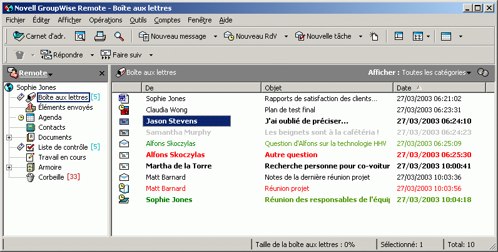Screen dimensions: 498x252
Task: Close the folder list panel
Action: pyautogui.click(x=101, y=74)
